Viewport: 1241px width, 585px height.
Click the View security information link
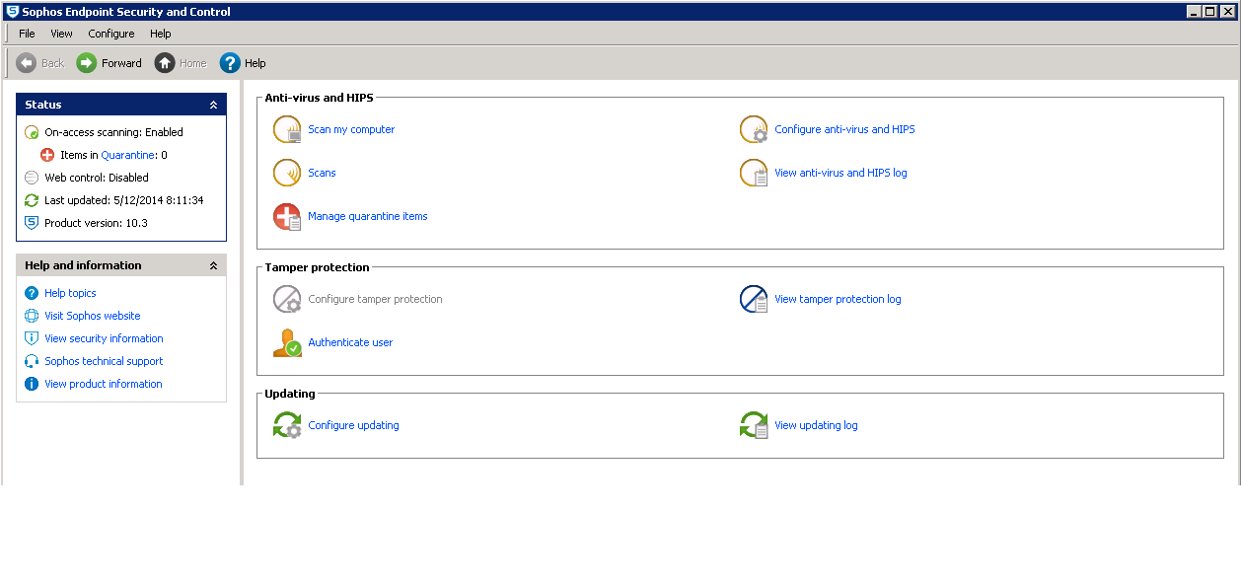(x=102, y=337)
